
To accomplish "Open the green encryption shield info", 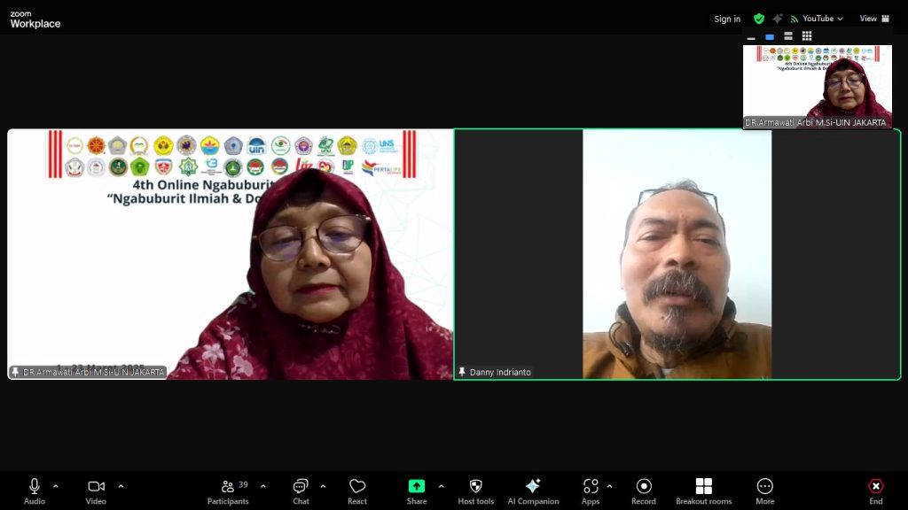I will 759,19.
